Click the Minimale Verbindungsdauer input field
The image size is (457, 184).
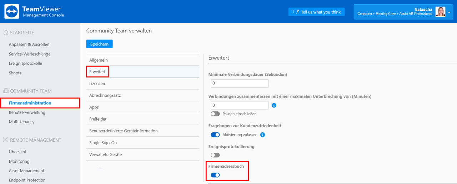240,83
